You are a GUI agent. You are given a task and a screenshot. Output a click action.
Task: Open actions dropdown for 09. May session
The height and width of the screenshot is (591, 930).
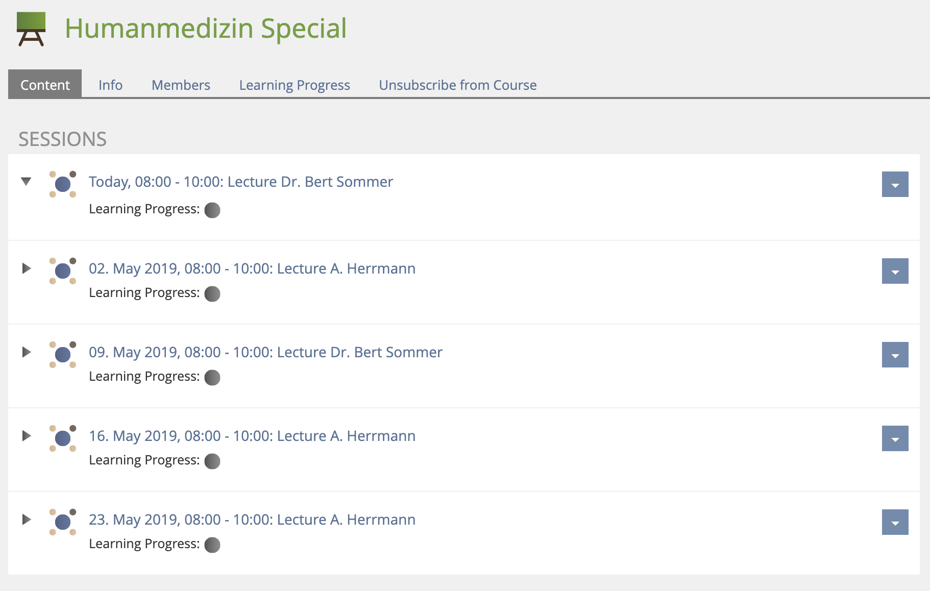(895, 355)
